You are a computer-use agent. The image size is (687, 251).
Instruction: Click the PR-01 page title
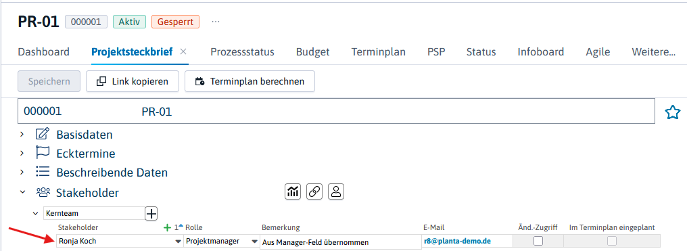[x=38, y=22]
